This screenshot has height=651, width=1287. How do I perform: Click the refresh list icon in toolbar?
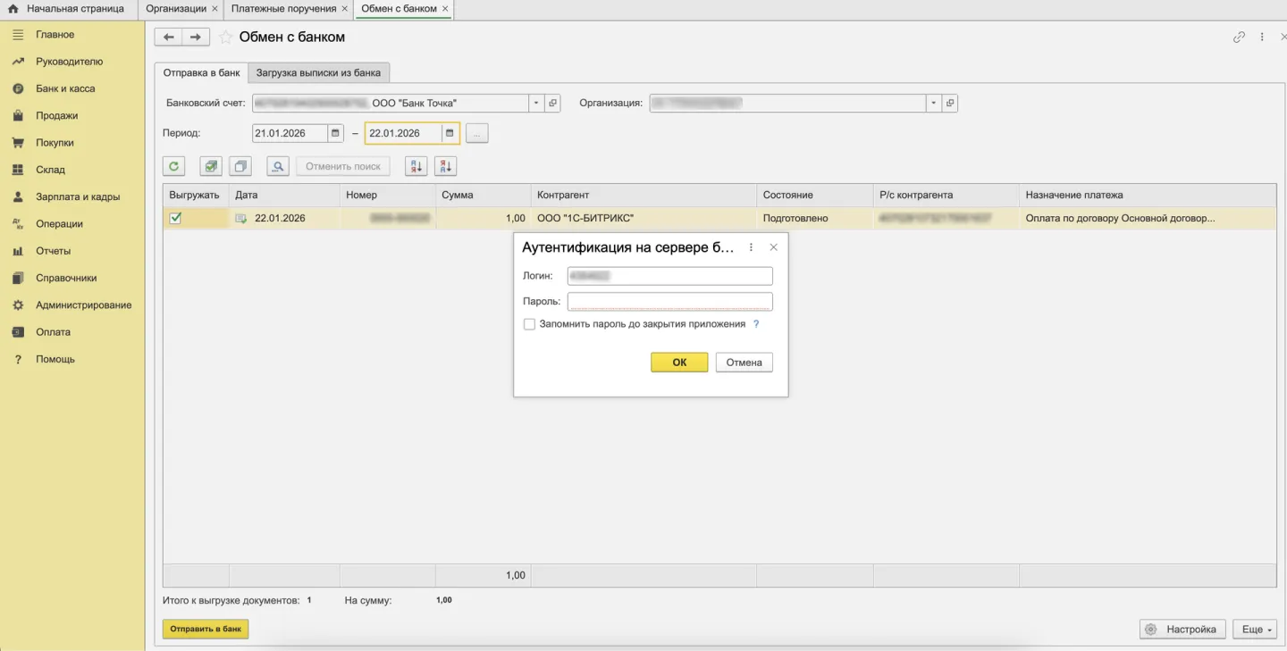(x=173, y=166)
